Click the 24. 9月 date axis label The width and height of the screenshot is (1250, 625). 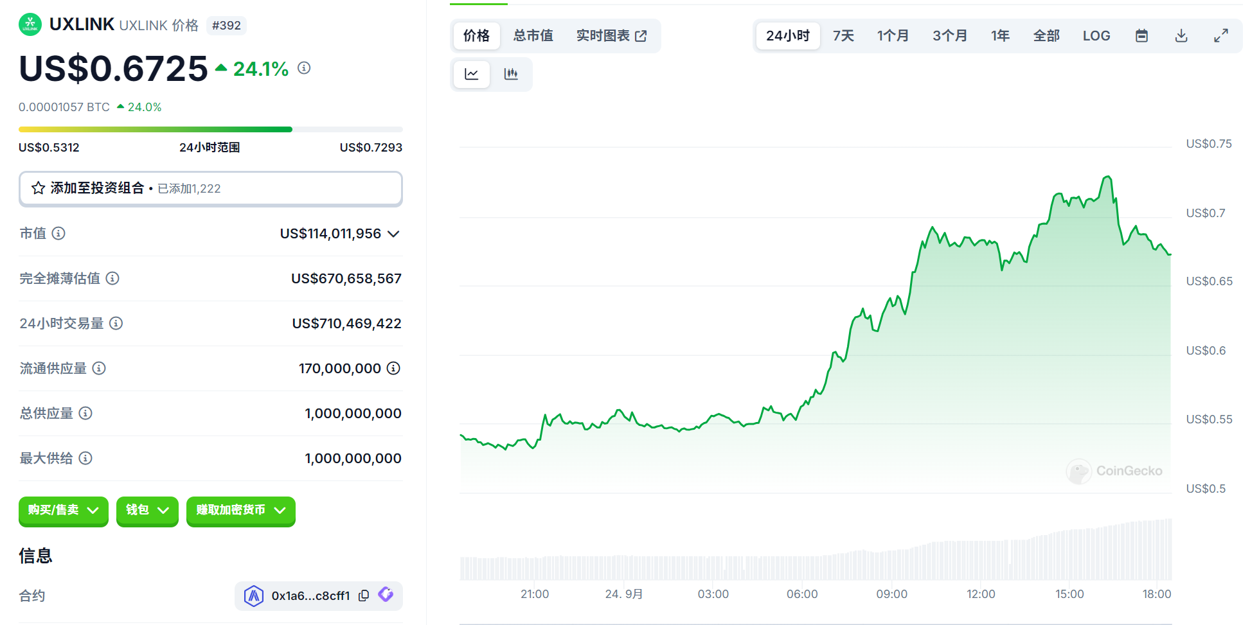[x=624, y=594]
